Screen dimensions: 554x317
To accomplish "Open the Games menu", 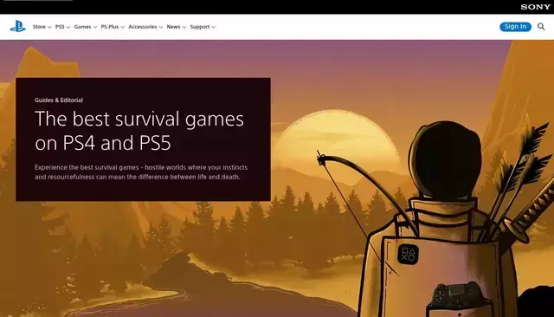I will click(83, 27).
